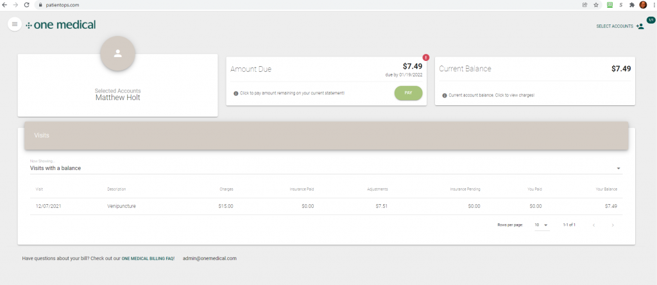Click the $7.49 Your Balance table cell
The height and width of the screenshot is (285, 657).
point(611,206)
